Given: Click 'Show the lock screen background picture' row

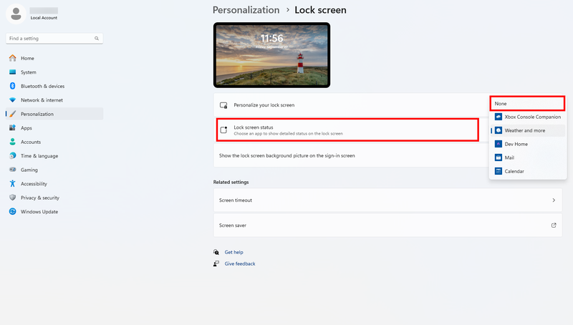Looking at the screenshot, I should 351,155.
